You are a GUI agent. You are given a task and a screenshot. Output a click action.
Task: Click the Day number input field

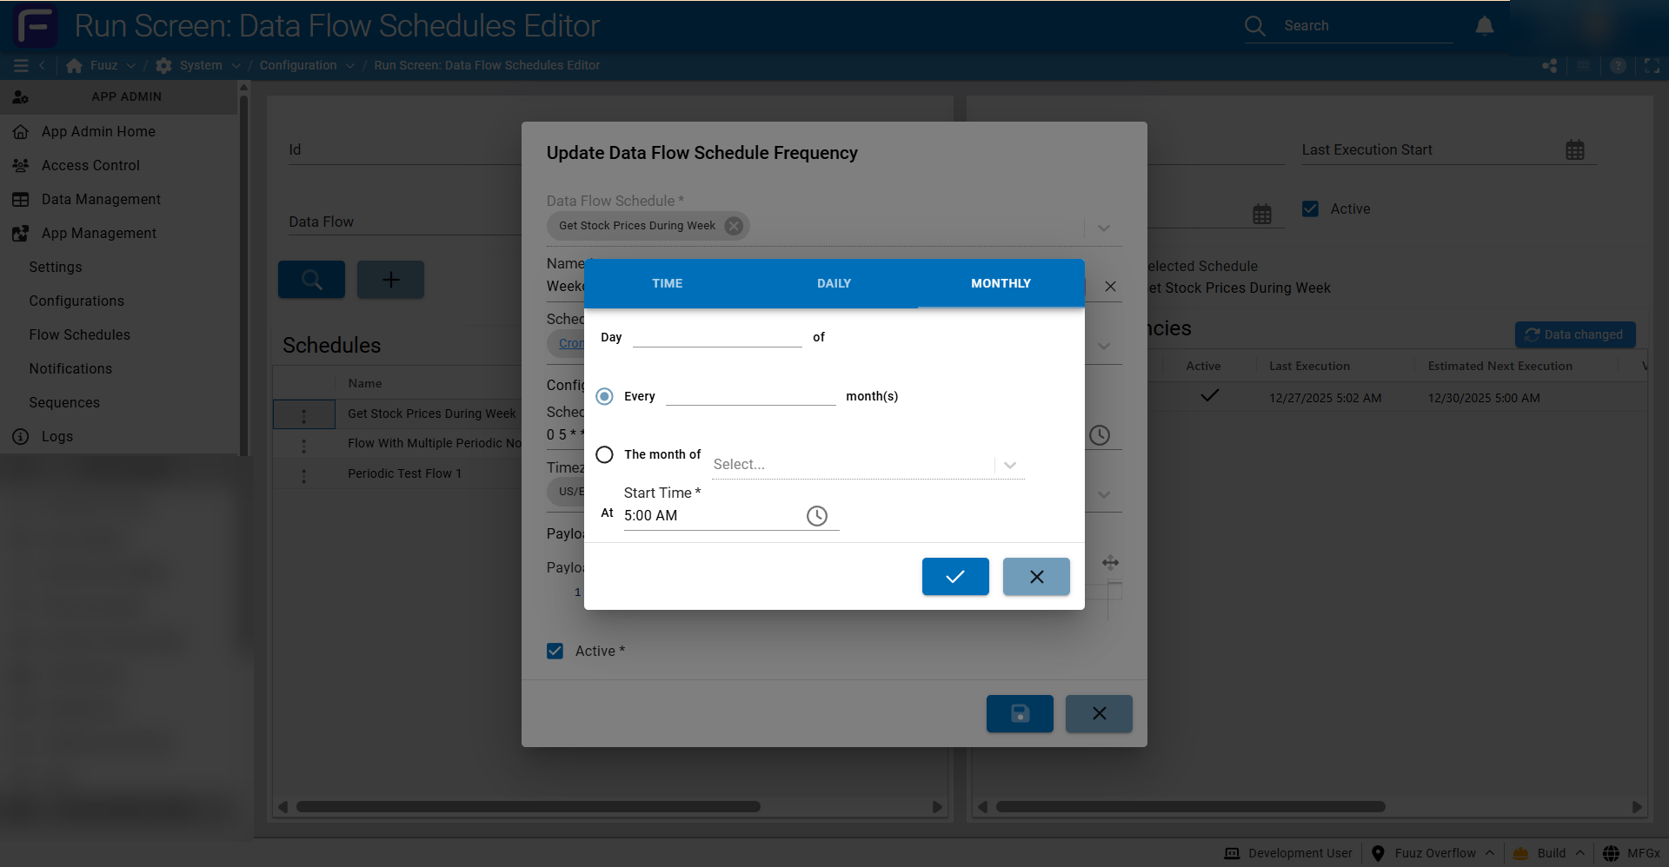click(x=716, y=337)
